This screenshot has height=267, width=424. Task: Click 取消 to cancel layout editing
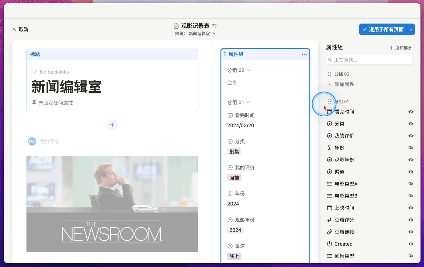point(20,29)
